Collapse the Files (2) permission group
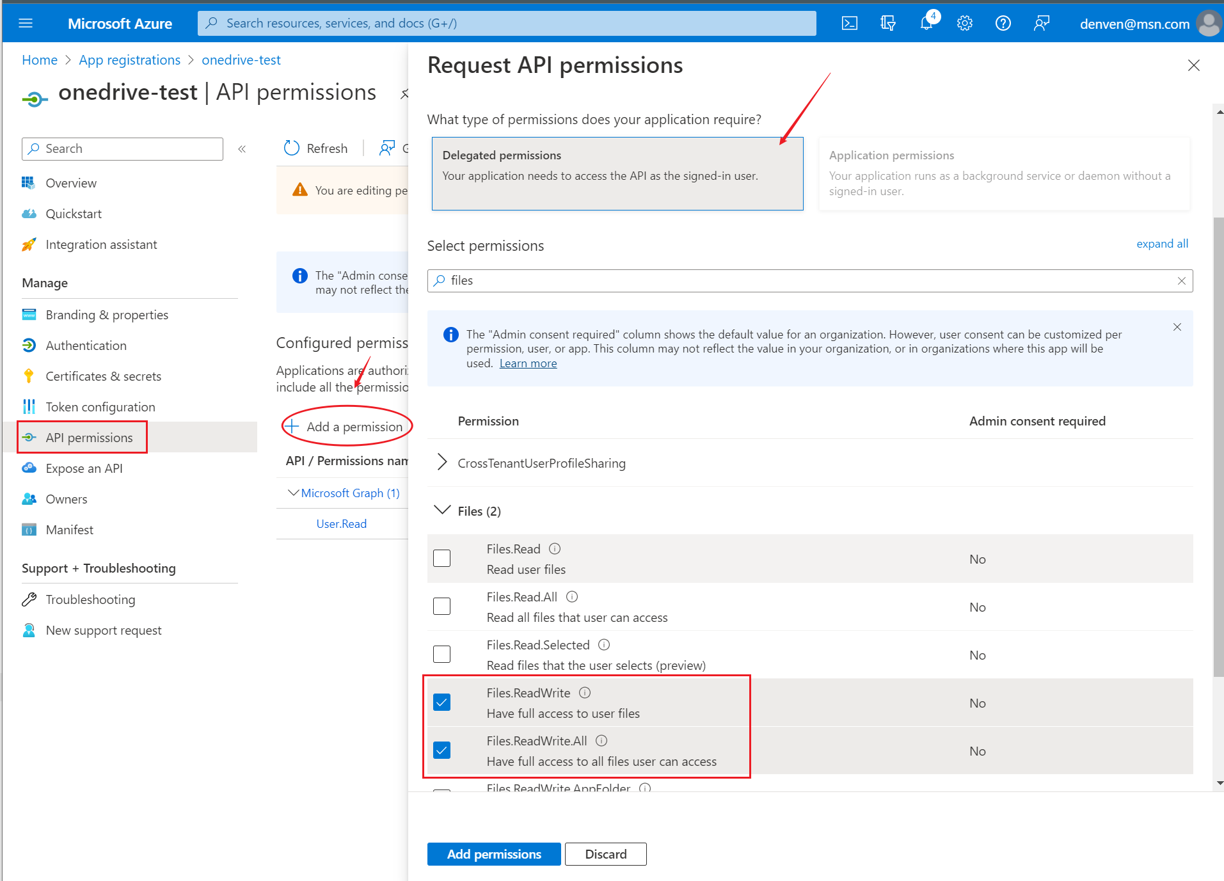The height and width of the screenshot is (881, 1224). 441,510
